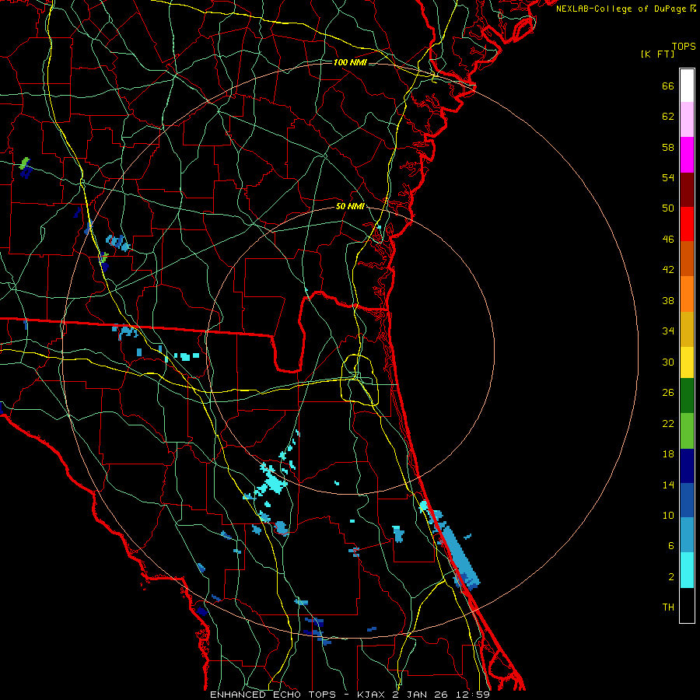
Task: Click the 12:59 timestamp in the caption
Action: click(473, 695)
